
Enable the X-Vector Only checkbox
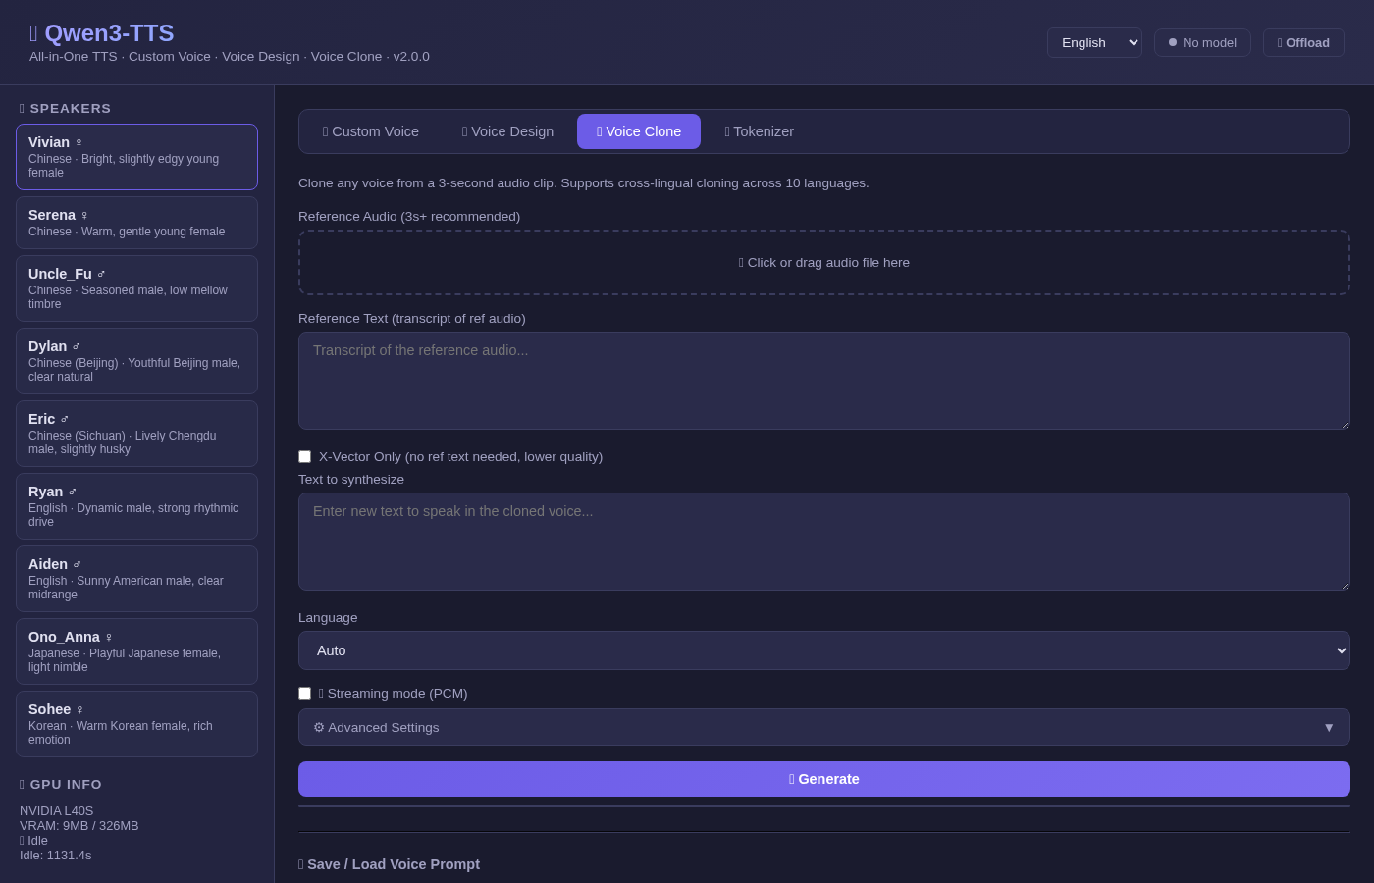tap(304, 457)
